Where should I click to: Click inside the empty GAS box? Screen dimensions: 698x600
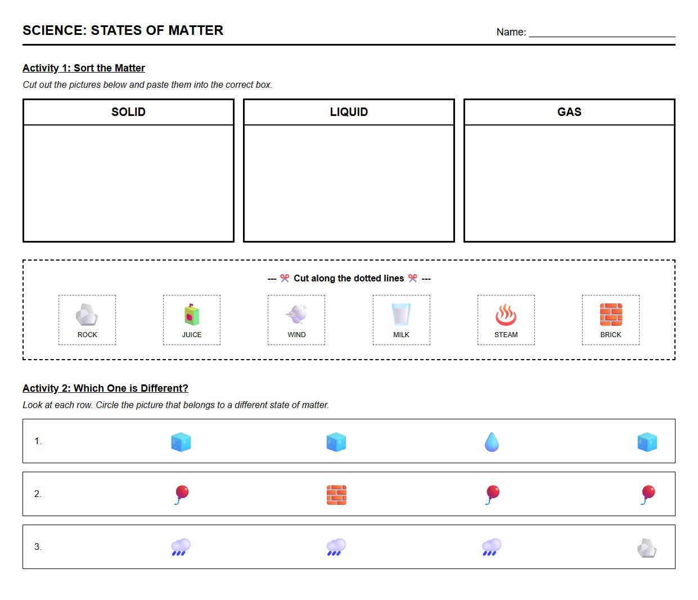tap(569, 183)
